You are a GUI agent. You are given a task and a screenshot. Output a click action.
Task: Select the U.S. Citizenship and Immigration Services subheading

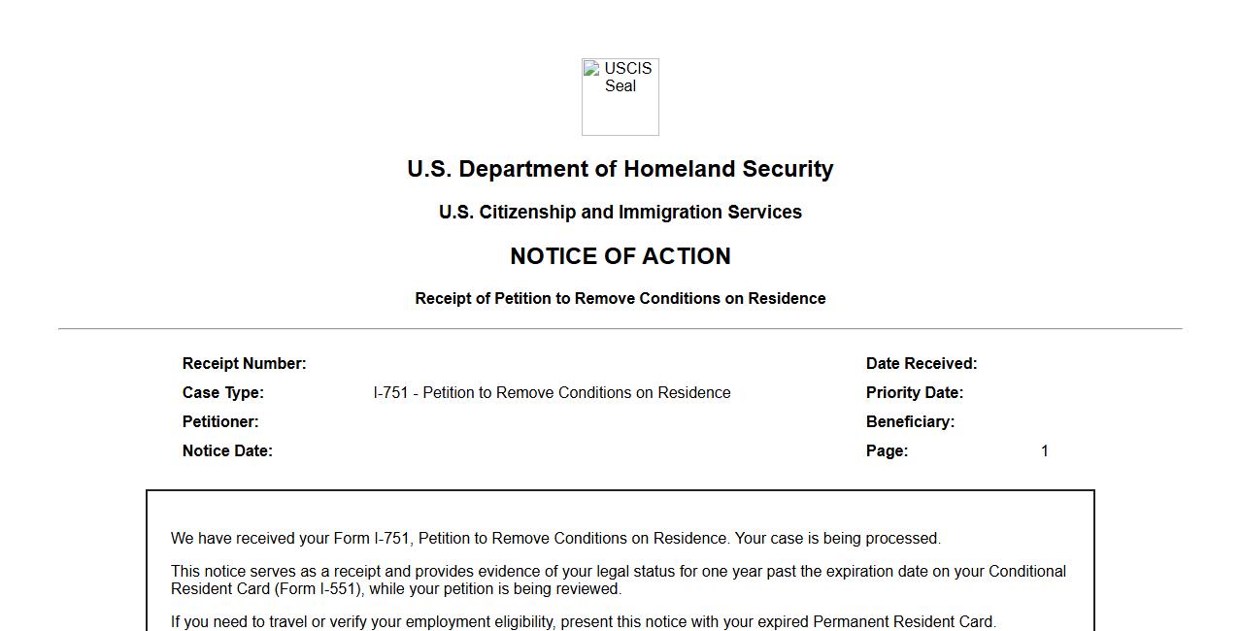point(620,212)
